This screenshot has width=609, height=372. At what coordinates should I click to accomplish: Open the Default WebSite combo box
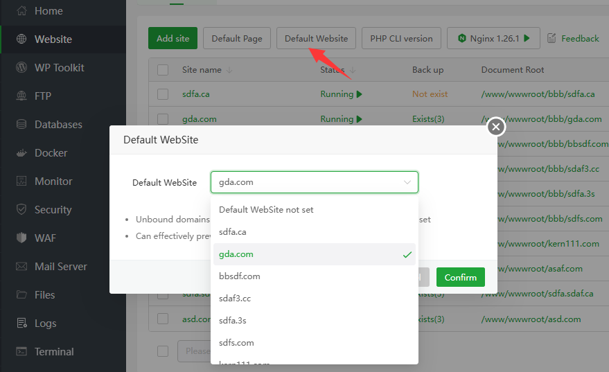pyautogui.click(x=315, y=182)
